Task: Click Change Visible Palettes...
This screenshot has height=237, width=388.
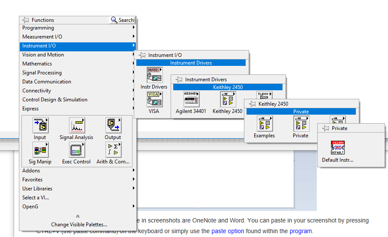Action: tap(79, 225)
